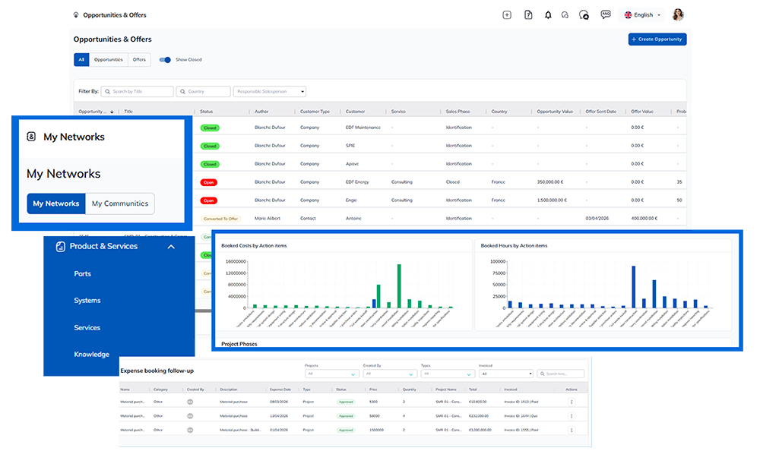Click the lightbulb icon beside page title
760x451 pixels.
(76, 15)
